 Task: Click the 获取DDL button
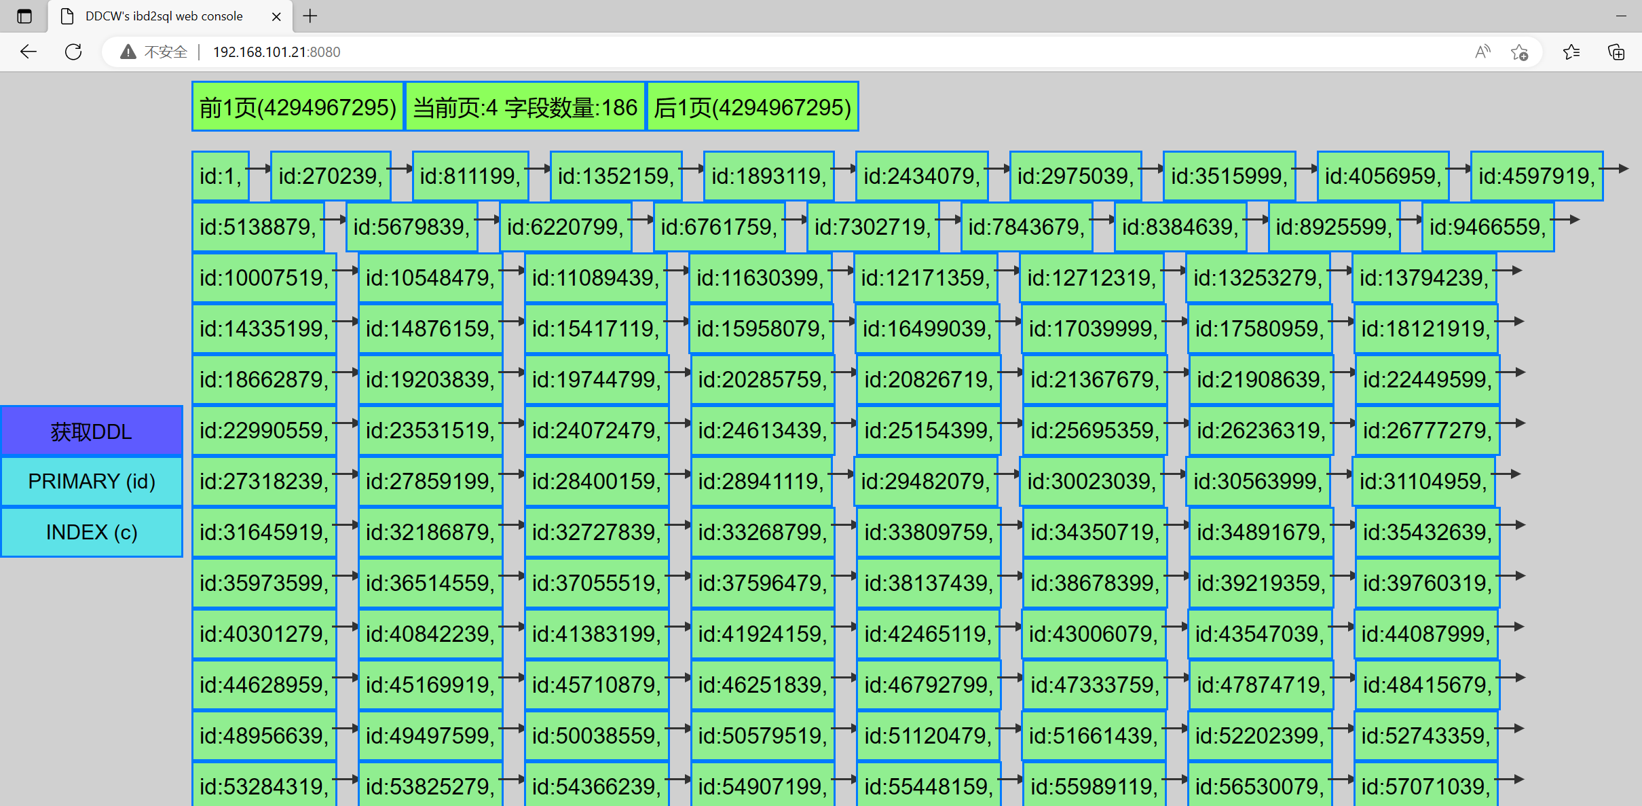point(92,431)
